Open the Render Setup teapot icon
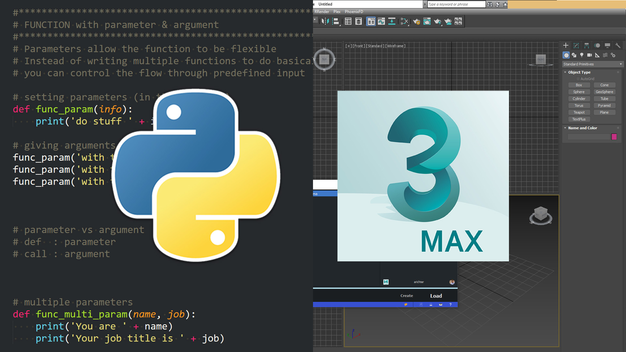This screenshot has height=352, width=626. point(416,22)
